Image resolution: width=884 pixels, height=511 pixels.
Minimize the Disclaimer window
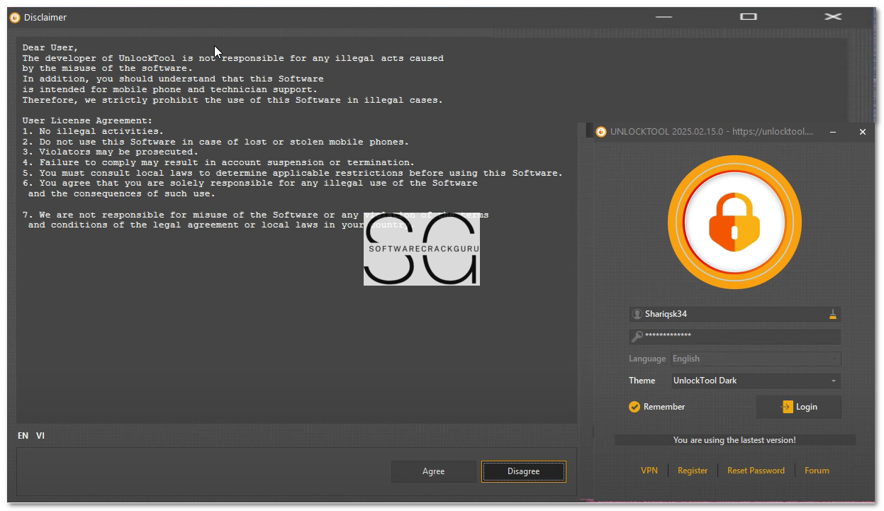click(664, 17)
